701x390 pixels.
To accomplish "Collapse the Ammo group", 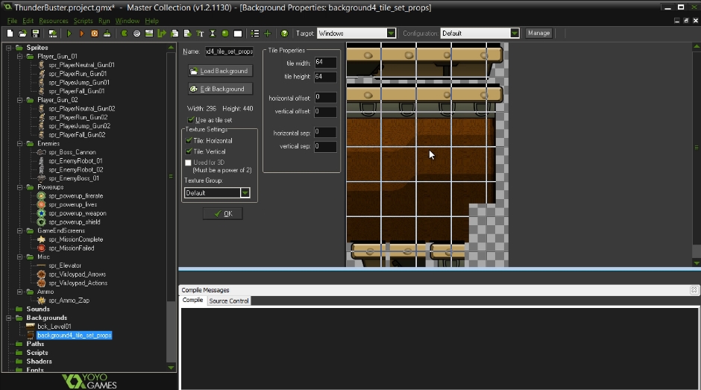I will pyautogui.click(x=19, y=292).
